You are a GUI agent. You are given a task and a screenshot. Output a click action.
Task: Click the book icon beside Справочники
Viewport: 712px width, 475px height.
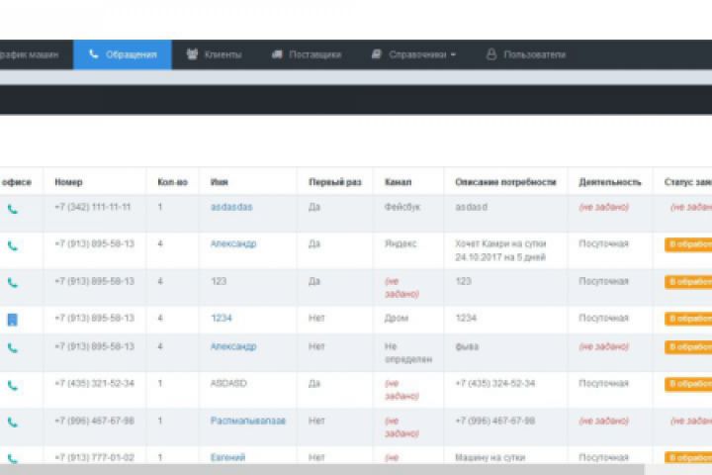click(x=377, y=54)
